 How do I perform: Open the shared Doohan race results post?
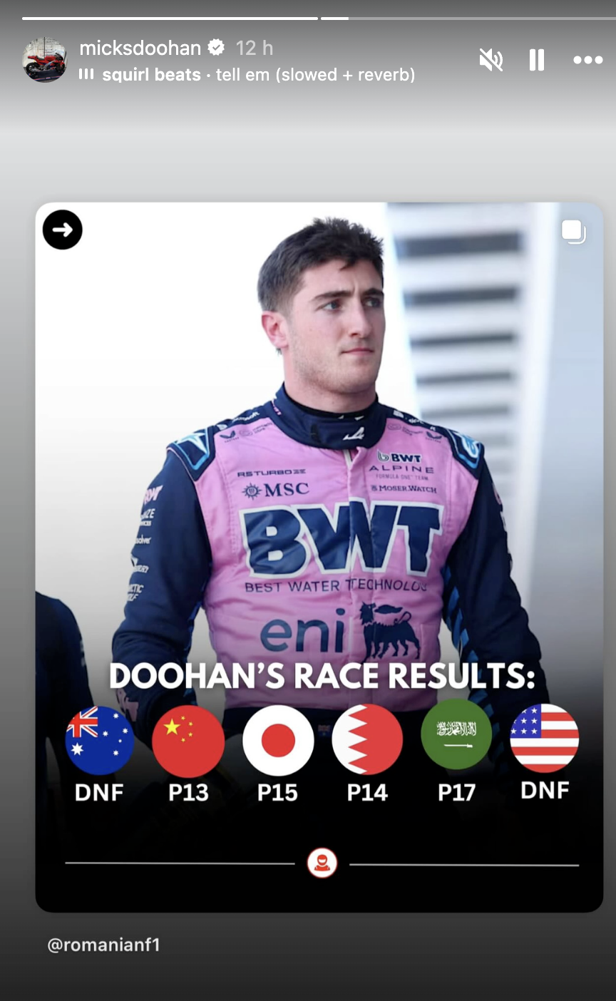[319, 557]
